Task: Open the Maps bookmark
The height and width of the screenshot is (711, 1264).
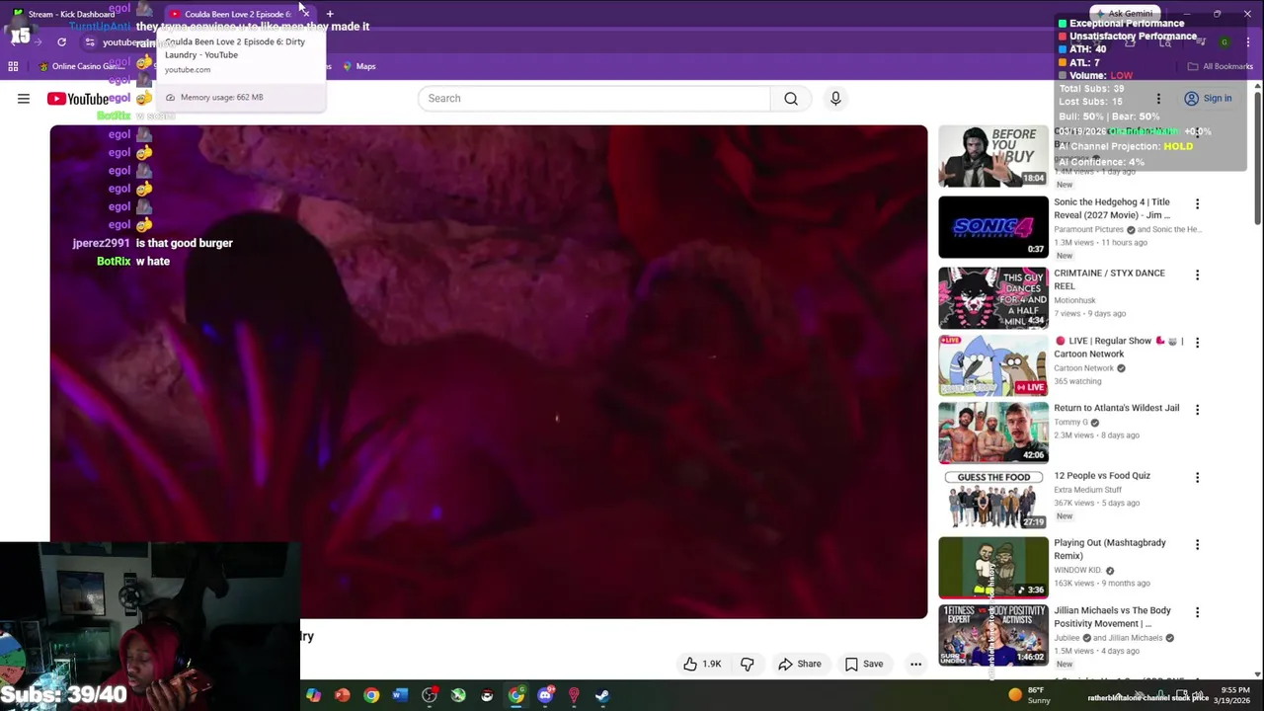Action: click(358, 66)
